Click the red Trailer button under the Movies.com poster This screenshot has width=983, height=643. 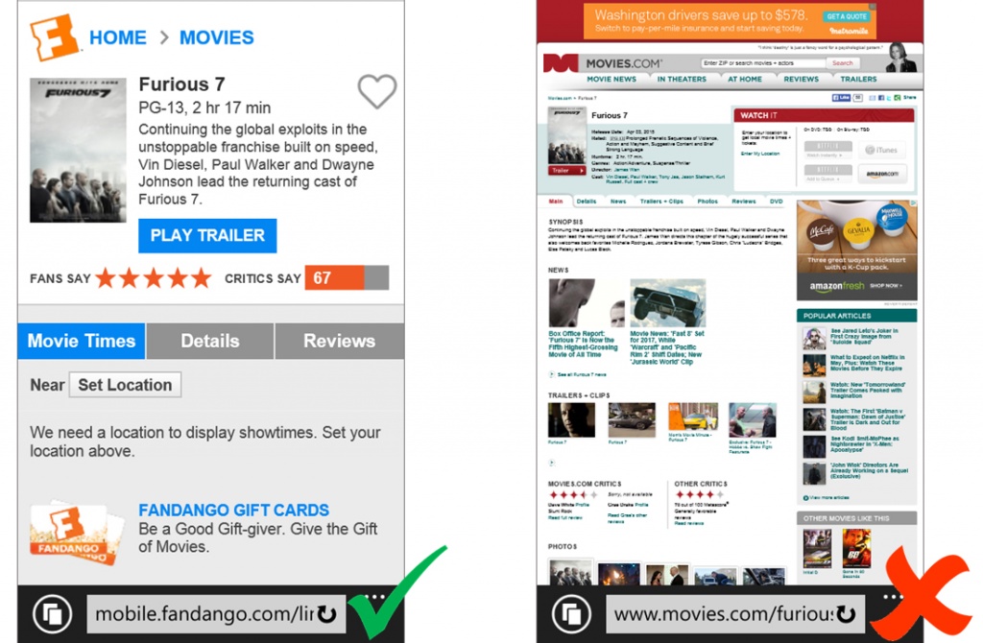click(x=566, y=171)
